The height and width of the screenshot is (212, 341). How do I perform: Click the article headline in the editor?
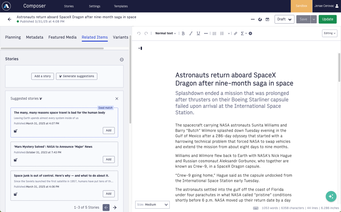tap(234, 79)
